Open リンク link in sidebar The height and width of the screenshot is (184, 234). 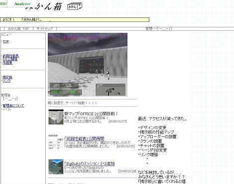tap(6, 81)
